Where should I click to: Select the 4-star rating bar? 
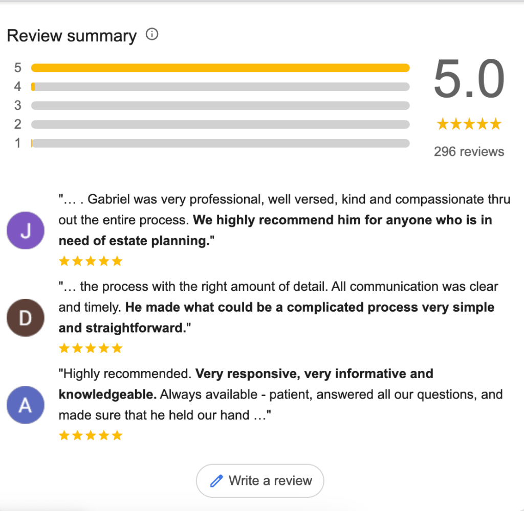pos(220,86)
